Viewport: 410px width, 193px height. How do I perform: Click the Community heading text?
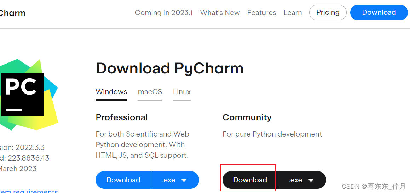point(247,117)
